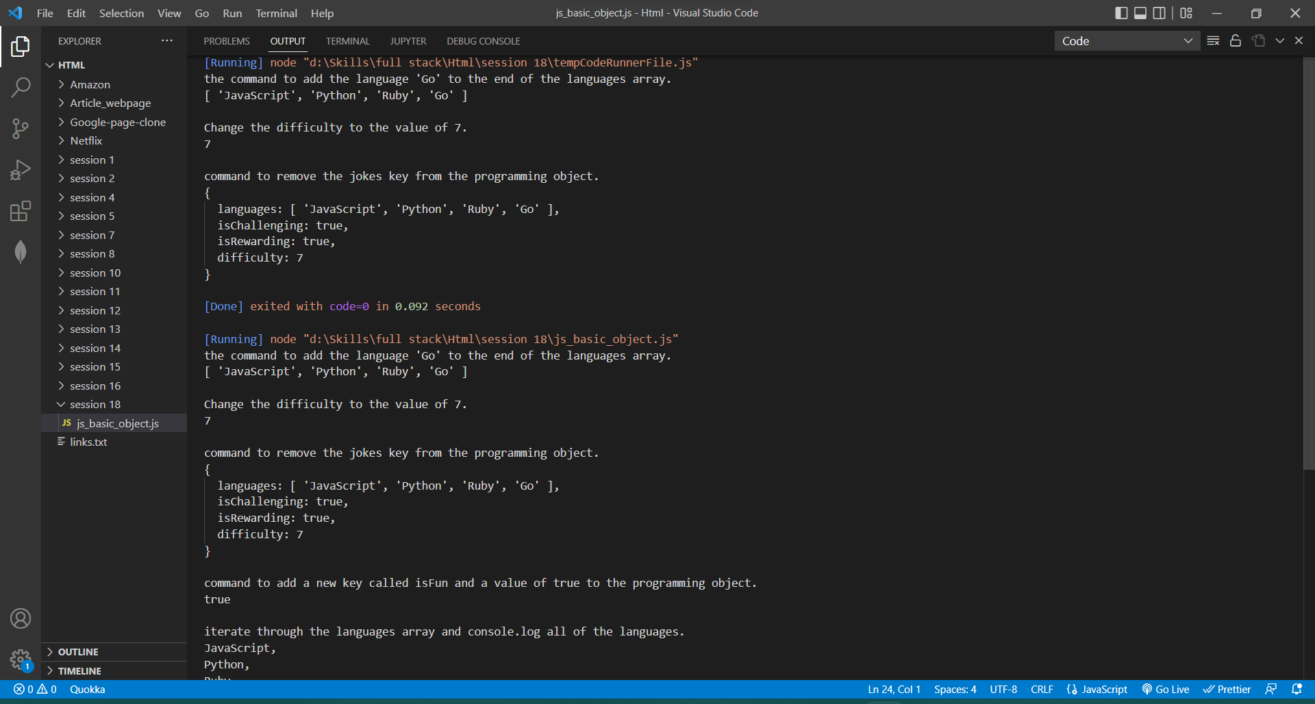This screenshot has height=704, width=1315.
Task: Open the Explorer view in activity bar
Action: pyautogui.click(x=21, y=47)
